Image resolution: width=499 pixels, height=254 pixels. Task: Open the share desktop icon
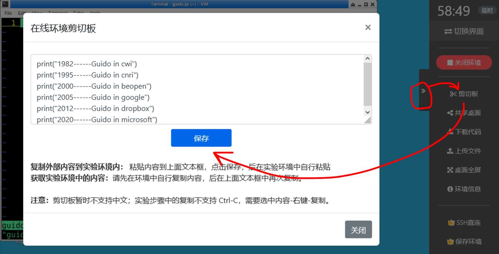tap(450, 113)
